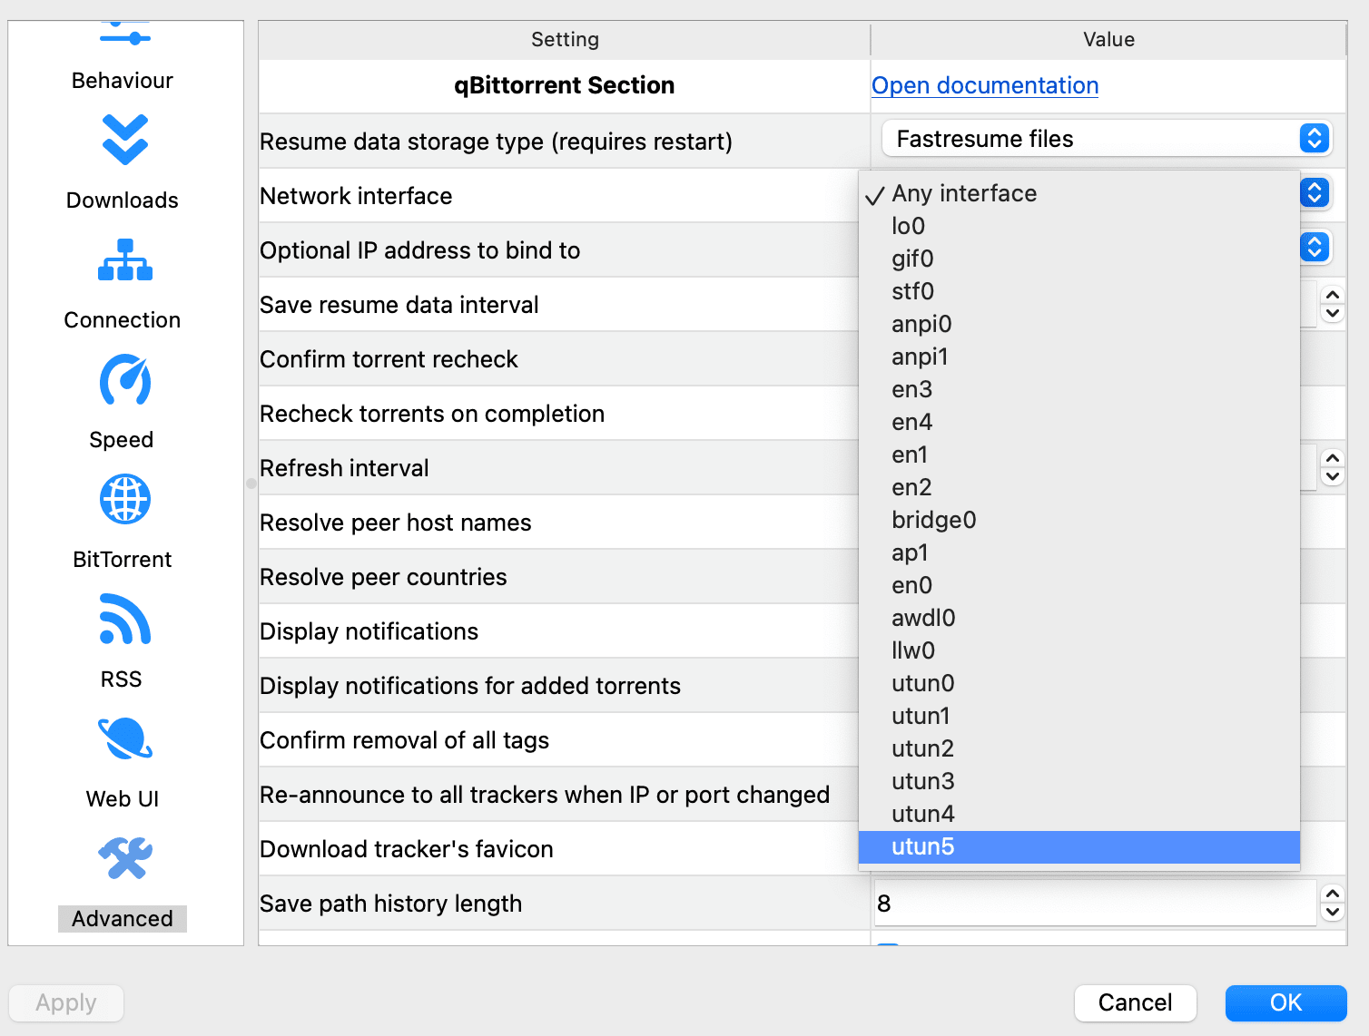
Task: Select the Advanced tools icon
Action: click(125, 858)
